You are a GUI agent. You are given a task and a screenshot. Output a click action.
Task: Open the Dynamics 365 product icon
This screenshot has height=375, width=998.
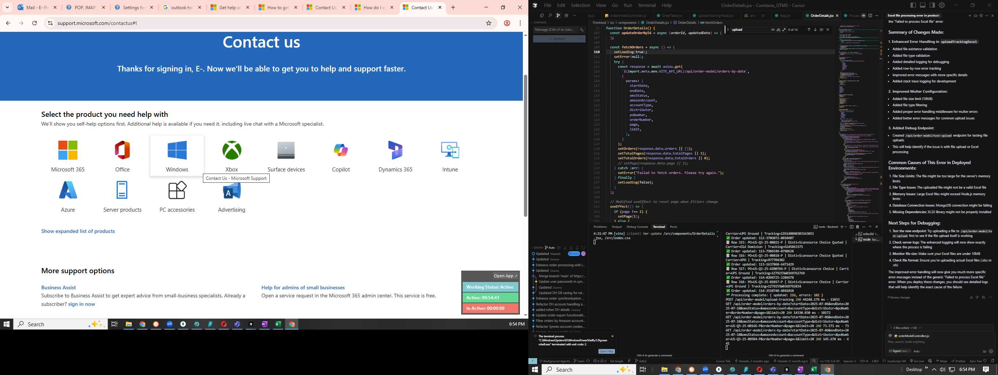tap(395, 151)
